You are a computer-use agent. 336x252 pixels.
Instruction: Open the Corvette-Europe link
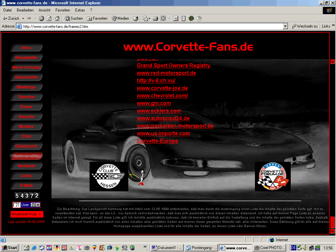157,141
